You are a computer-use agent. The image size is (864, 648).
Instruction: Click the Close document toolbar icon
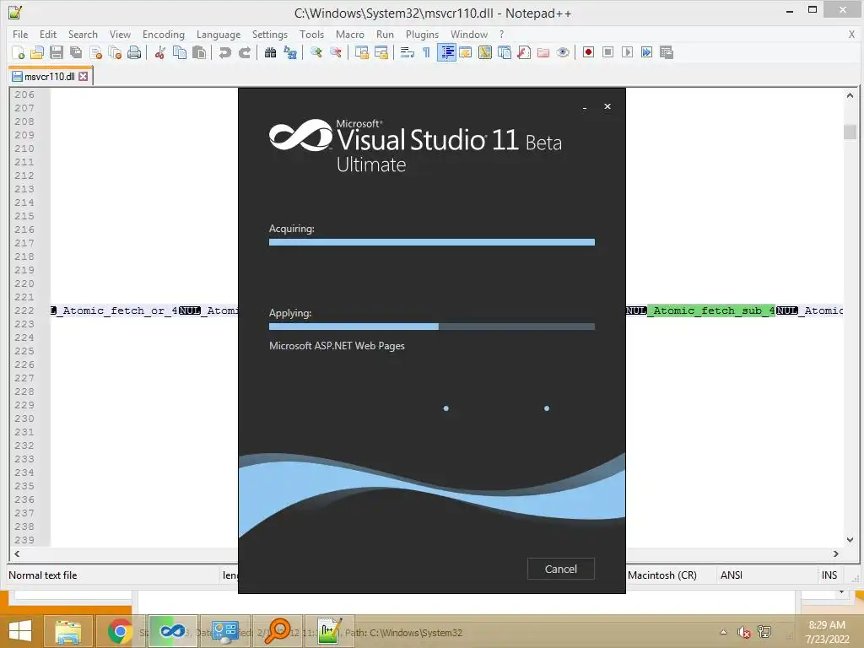95,52
